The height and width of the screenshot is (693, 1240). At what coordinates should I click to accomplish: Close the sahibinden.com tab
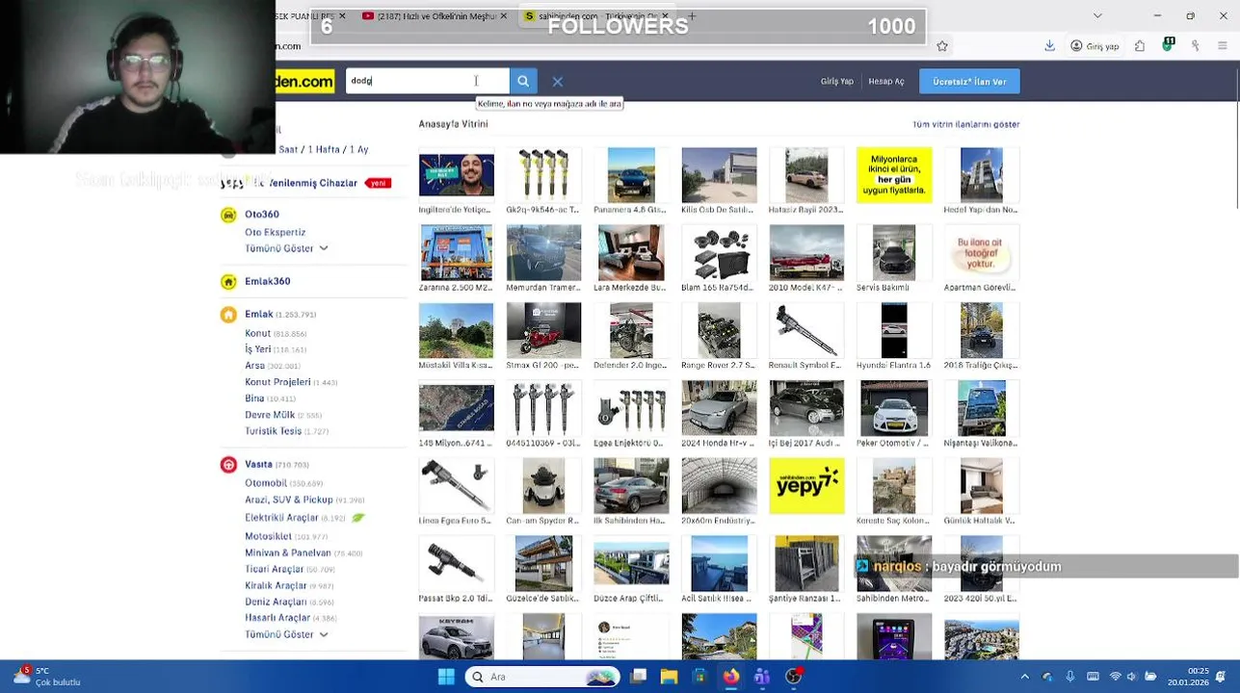(x=664, y=16)
